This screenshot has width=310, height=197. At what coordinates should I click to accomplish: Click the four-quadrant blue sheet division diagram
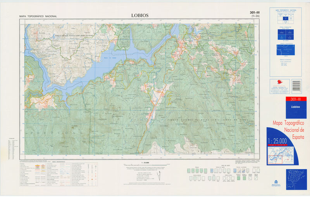coord(286,34)
